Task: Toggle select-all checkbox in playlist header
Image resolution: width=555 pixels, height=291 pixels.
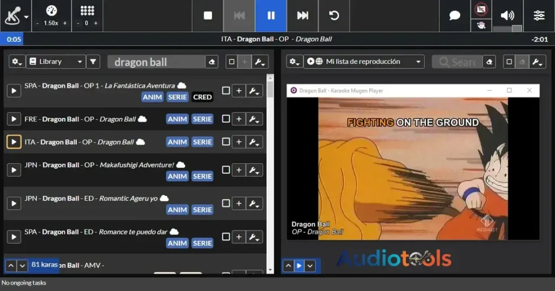Action: click(509, 62)
